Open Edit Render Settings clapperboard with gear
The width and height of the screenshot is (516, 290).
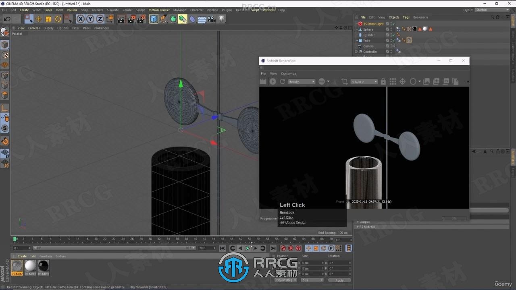(141, 19)
